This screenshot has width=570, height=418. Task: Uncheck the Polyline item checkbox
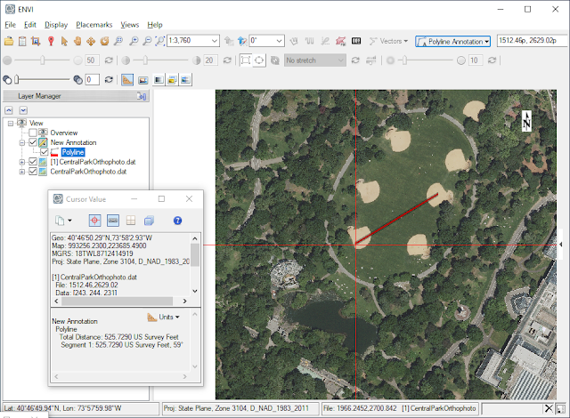44,152
